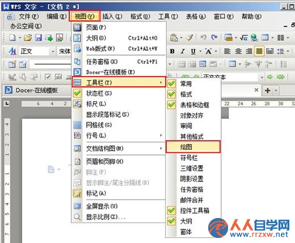Screen dimensions: 295x243
Task: Select 绘图 in toolbars submenu
Action: [193, 146]
